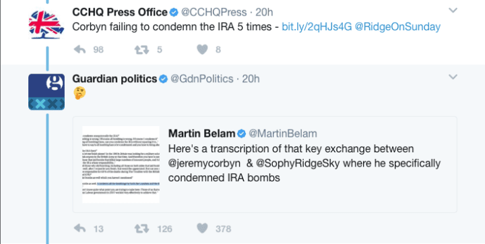
Task: View the transcription image thumbnail
Action: click(121, 164)
